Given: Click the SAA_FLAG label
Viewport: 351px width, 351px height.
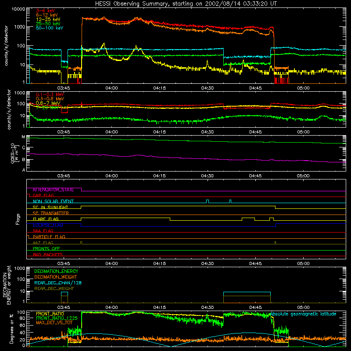Looking at the screenshot, I should pos(43,231).
